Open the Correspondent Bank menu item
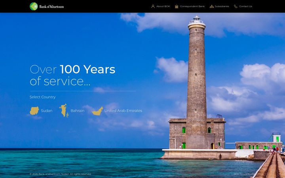Viewport: 285px width, 178px height. [x=192, y=6]
